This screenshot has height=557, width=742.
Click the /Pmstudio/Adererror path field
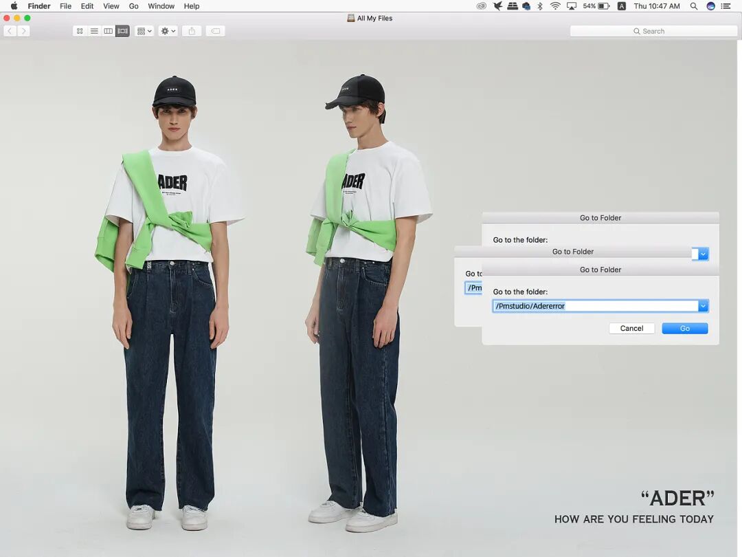[595, 306]
